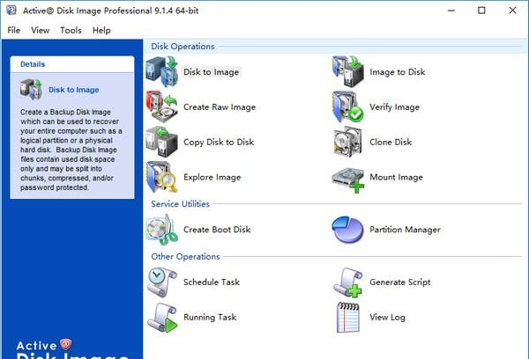Click the Schedule Task clock icon
This screenshot has width=529, height=359.
[x=162, y=282]
